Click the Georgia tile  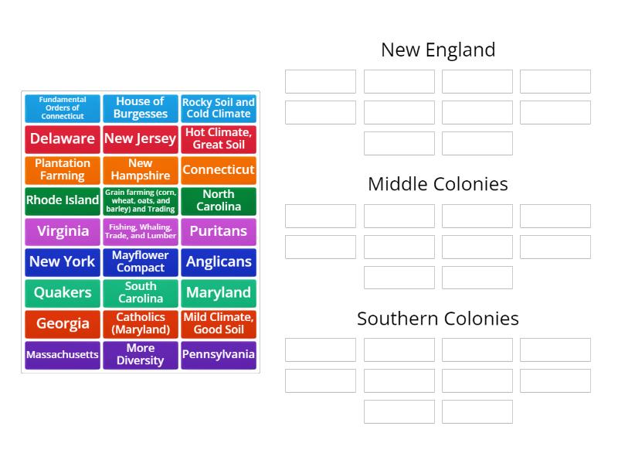[63, 324]
